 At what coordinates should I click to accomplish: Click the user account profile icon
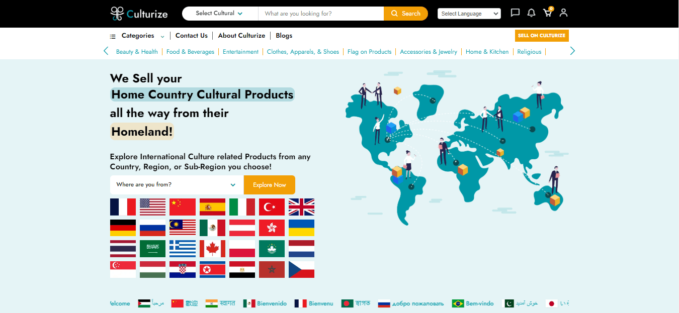563,13
